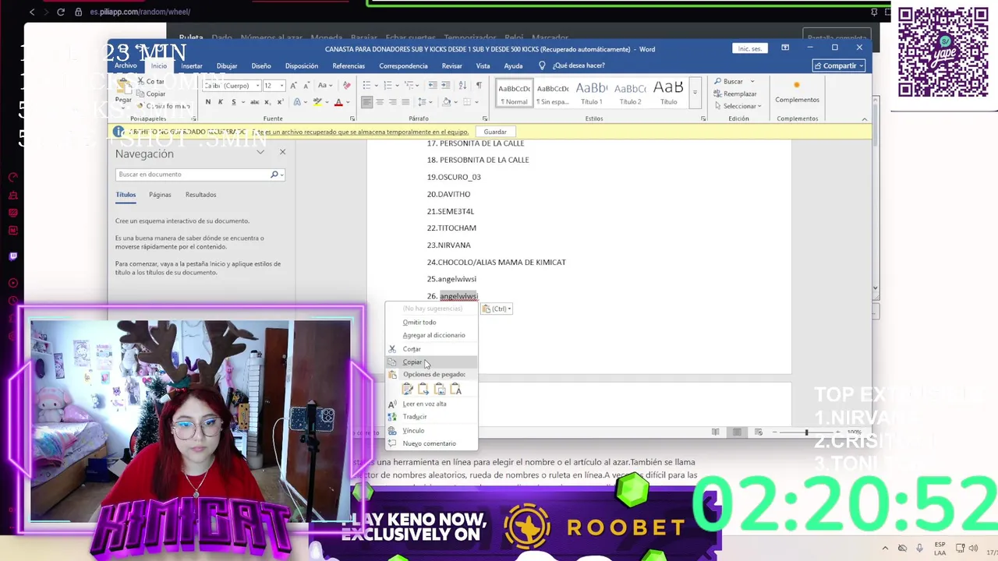This screenshot has width=998, height=561.
Task: Sort the selected paragraphs A-Z
Action: coord(462,86)
